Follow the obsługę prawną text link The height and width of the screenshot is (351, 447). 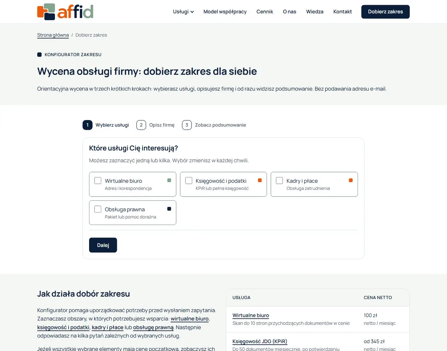pos(153,327)
